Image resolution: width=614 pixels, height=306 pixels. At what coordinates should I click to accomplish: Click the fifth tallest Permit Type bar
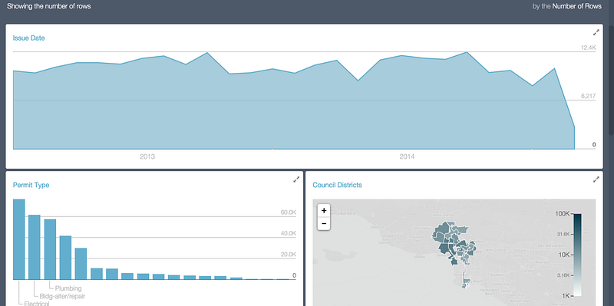81,264
